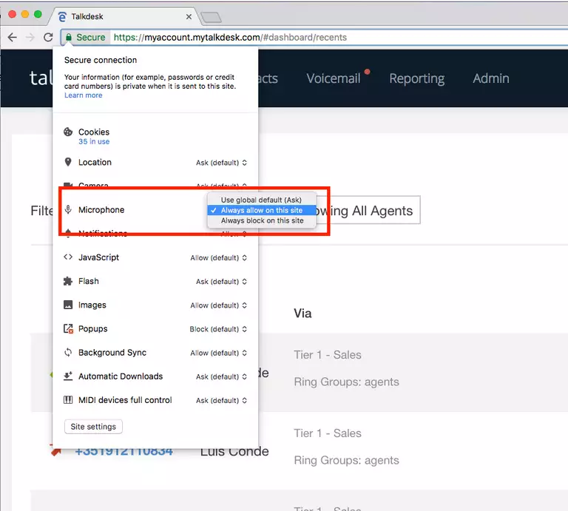Open the Admin navigation item
Image resolution: width=568 pixels, height=511 pixels.
click(x=490, y=78)
